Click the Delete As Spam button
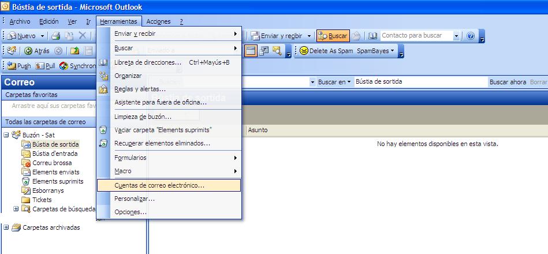The height and width of the screenshot is (254, 548). click(326, 51)
